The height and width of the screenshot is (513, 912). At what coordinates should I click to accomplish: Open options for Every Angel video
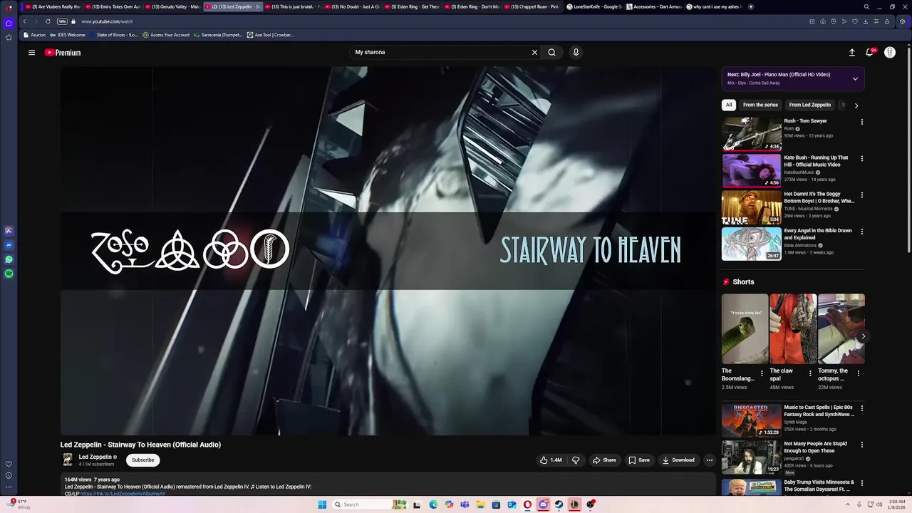pyautogui.click(x=861, y=232)
